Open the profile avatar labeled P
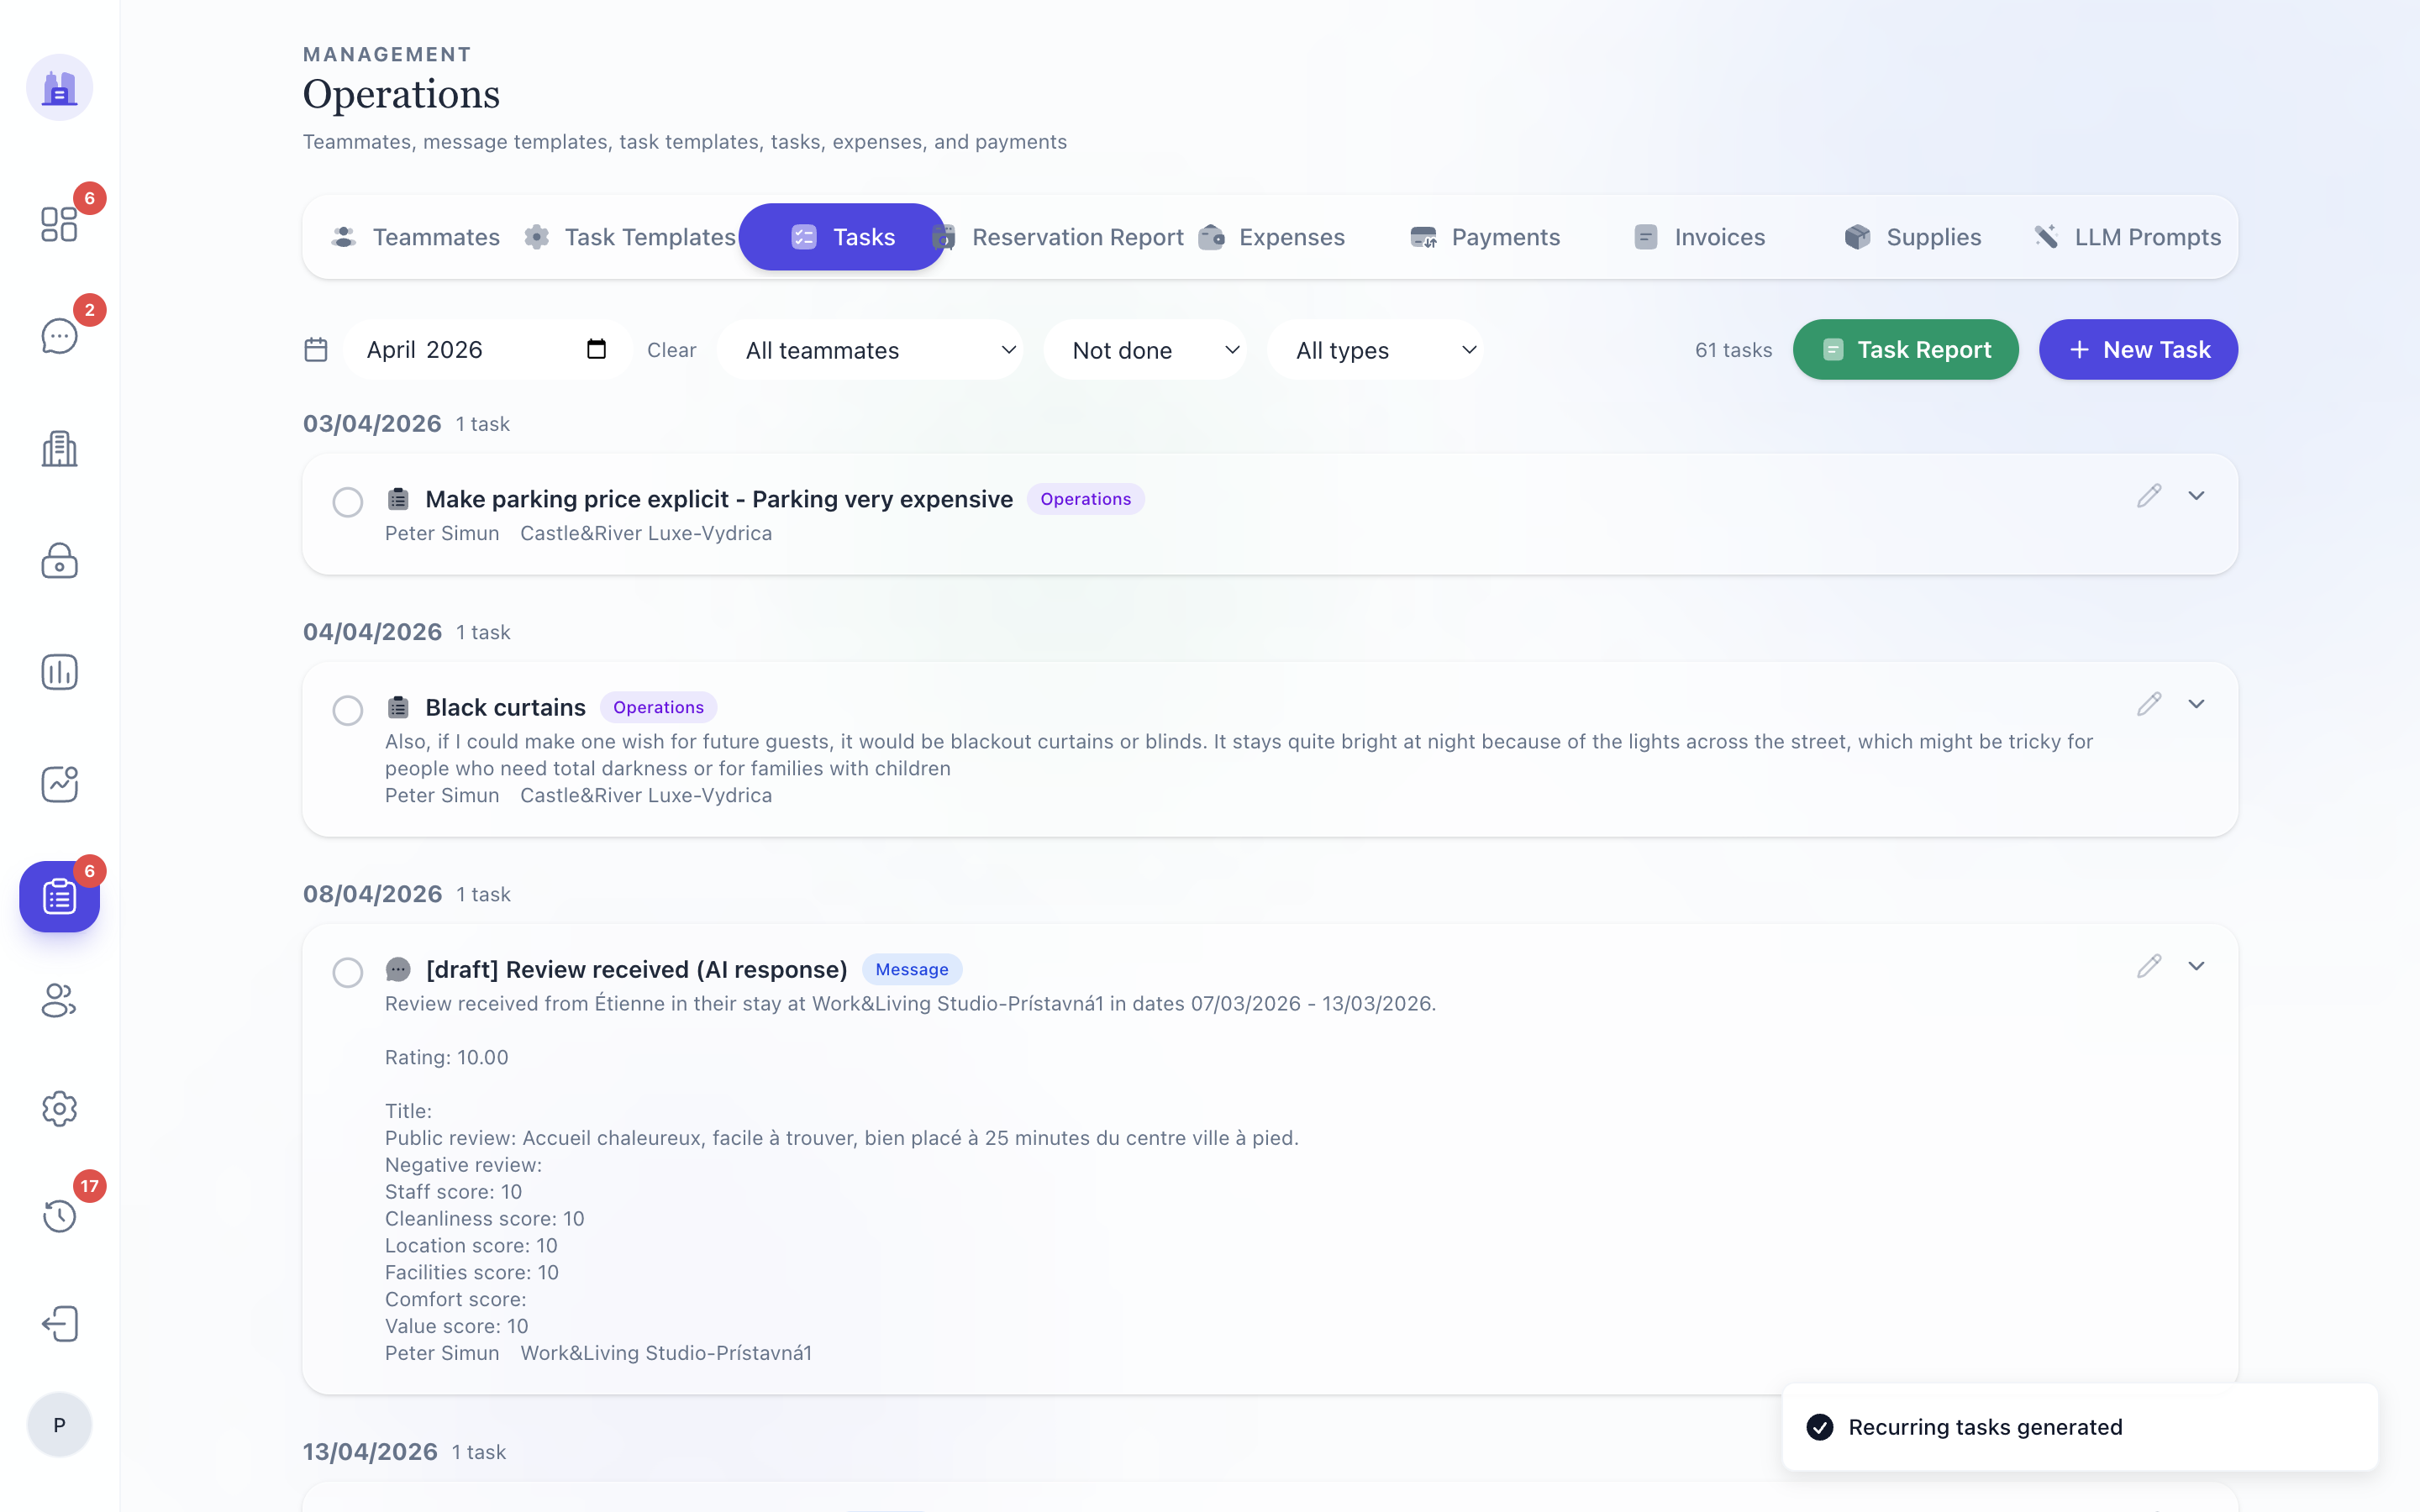2420x1512 pixels. click(x=59, y=1425)
